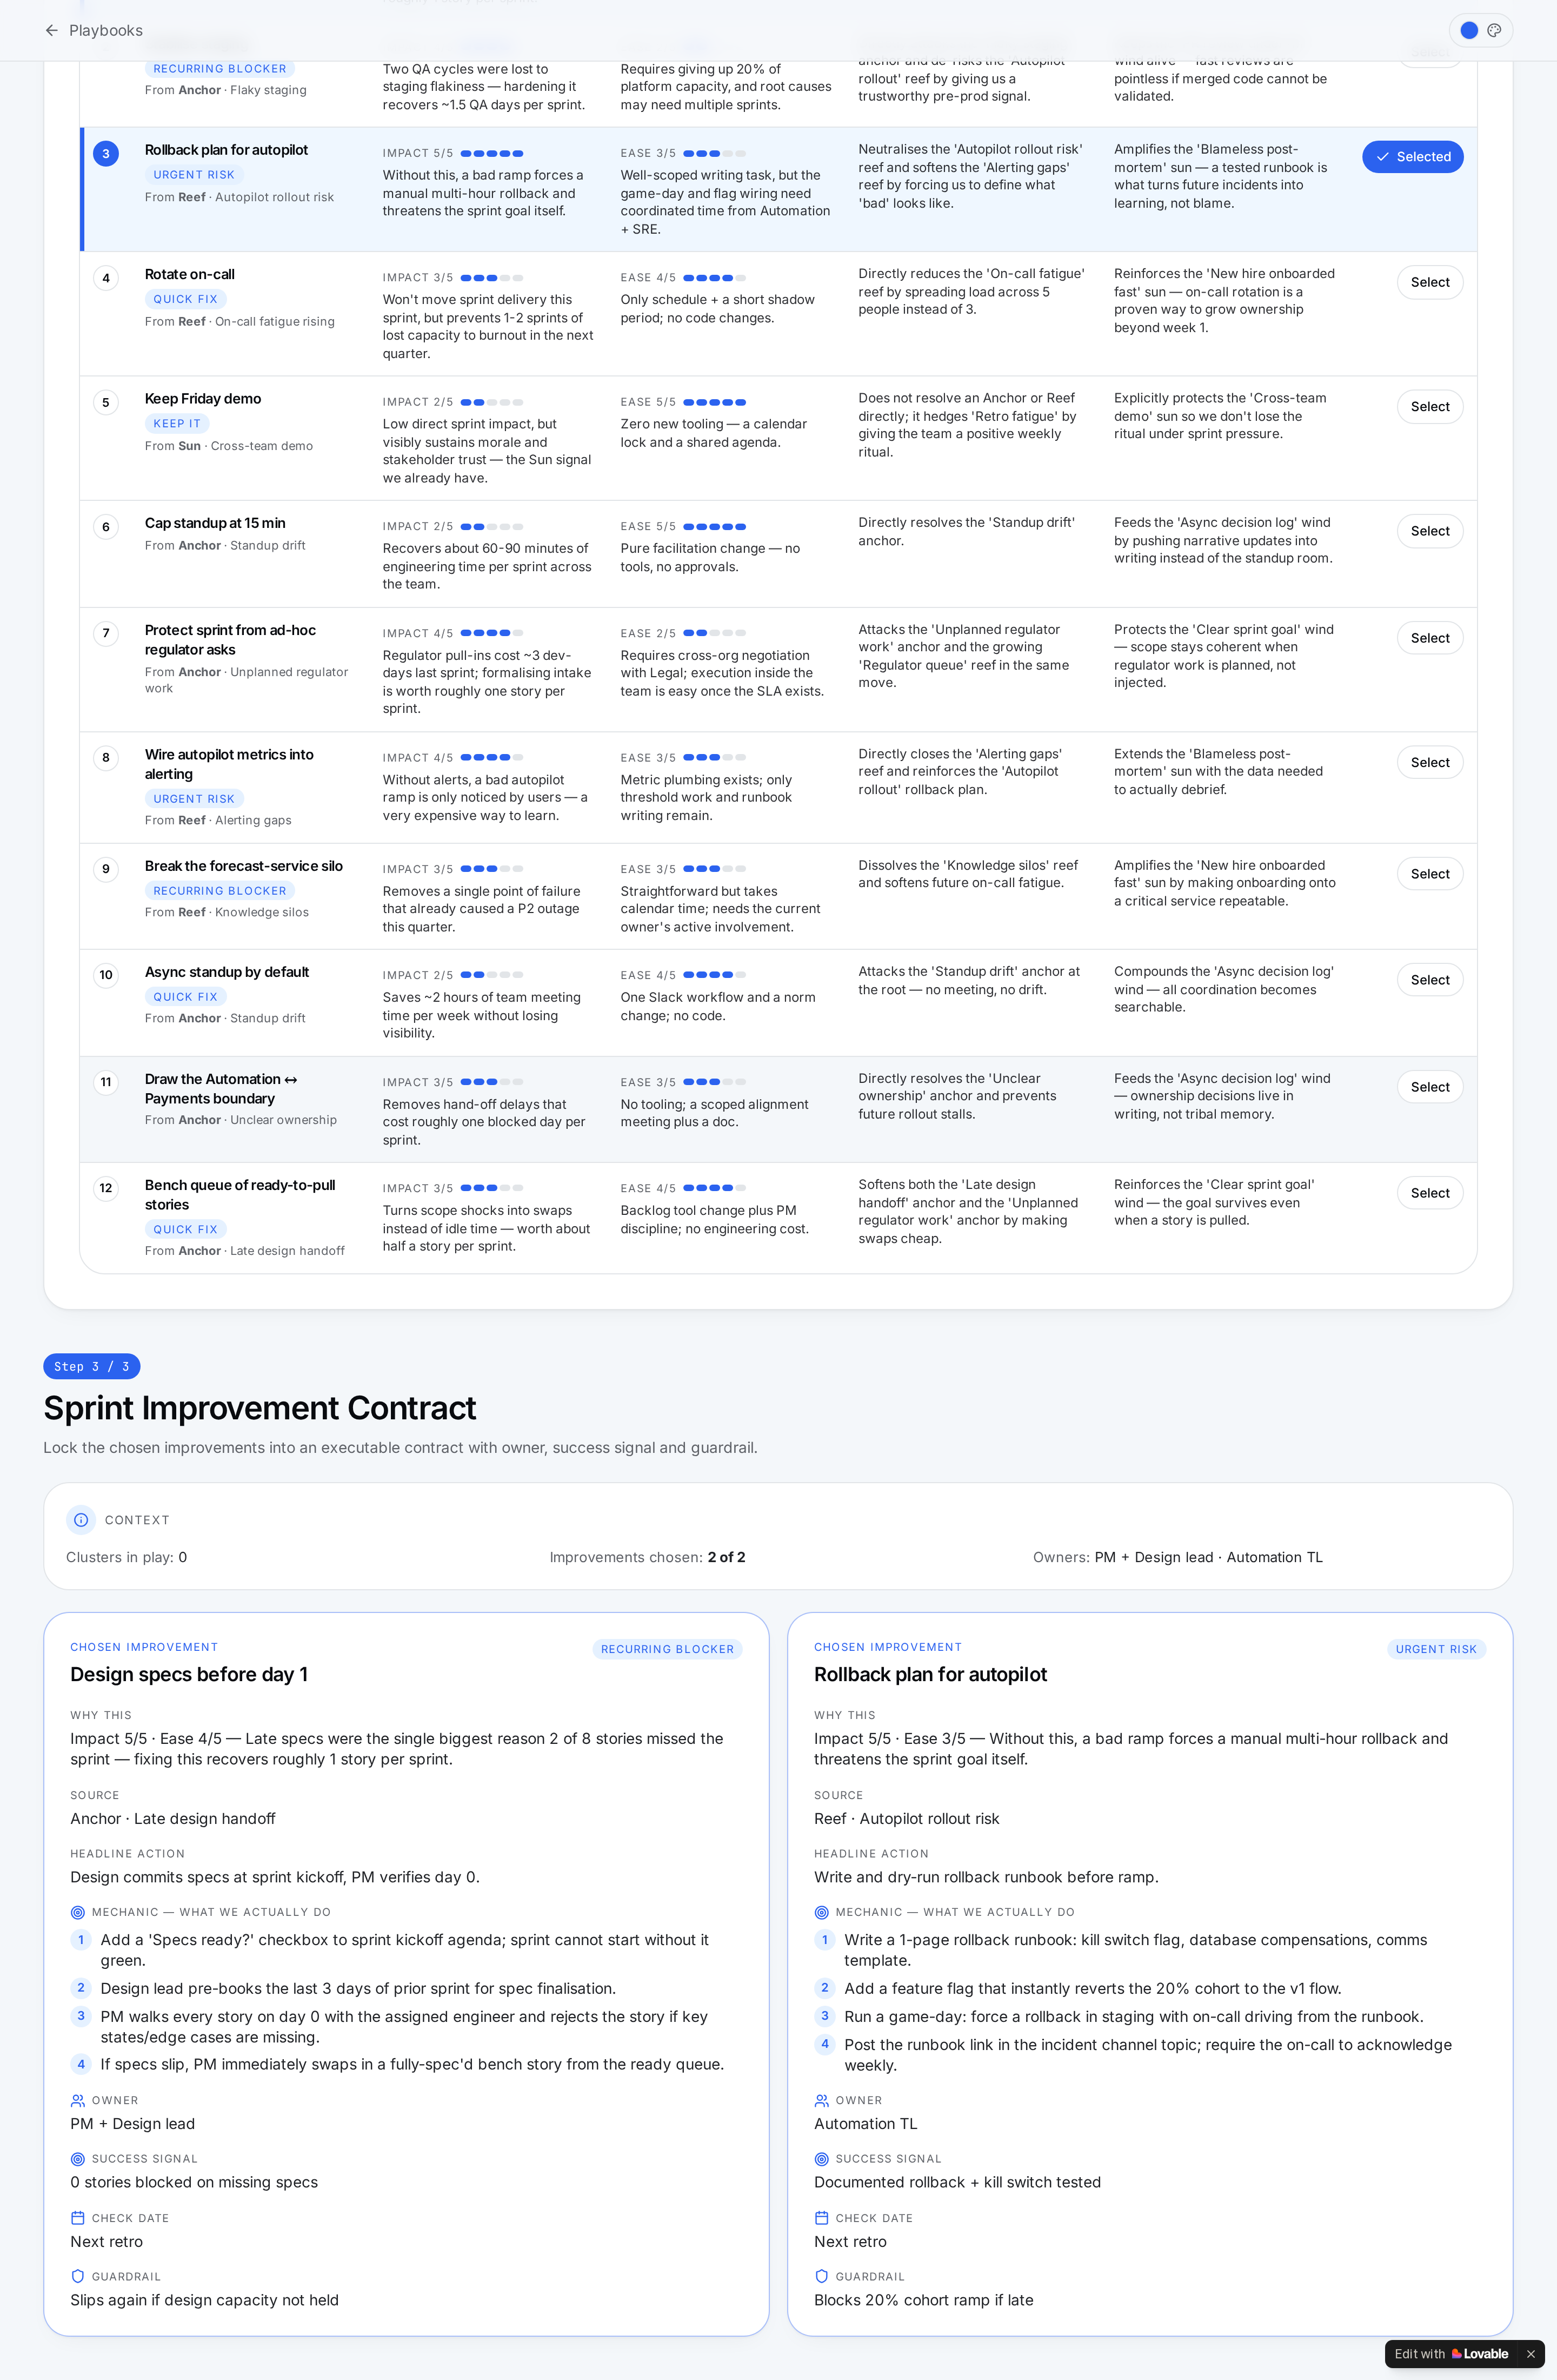
Task: Deselect the Rollback plan for autopilot improvement
Action: pos(1412,157)
